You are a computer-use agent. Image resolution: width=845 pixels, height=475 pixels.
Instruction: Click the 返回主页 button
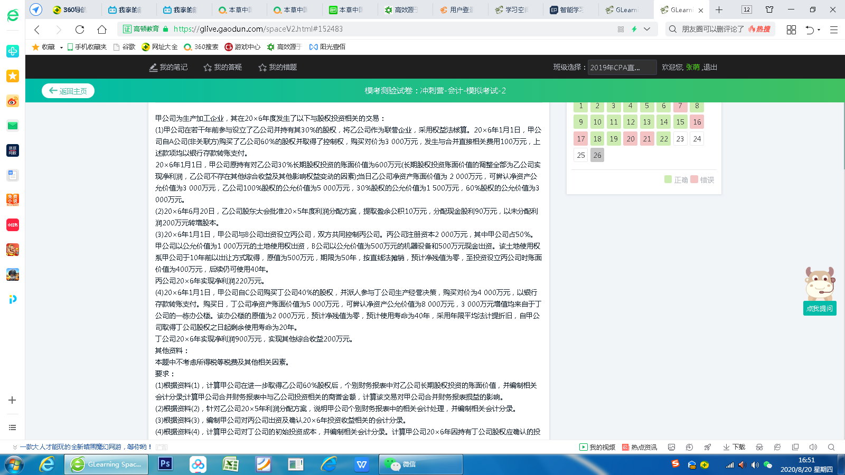click(68, 91)
